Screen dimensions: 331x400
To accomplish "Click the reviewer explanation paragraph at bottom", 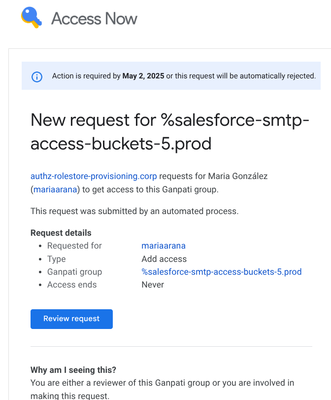I will click(163, 389).
